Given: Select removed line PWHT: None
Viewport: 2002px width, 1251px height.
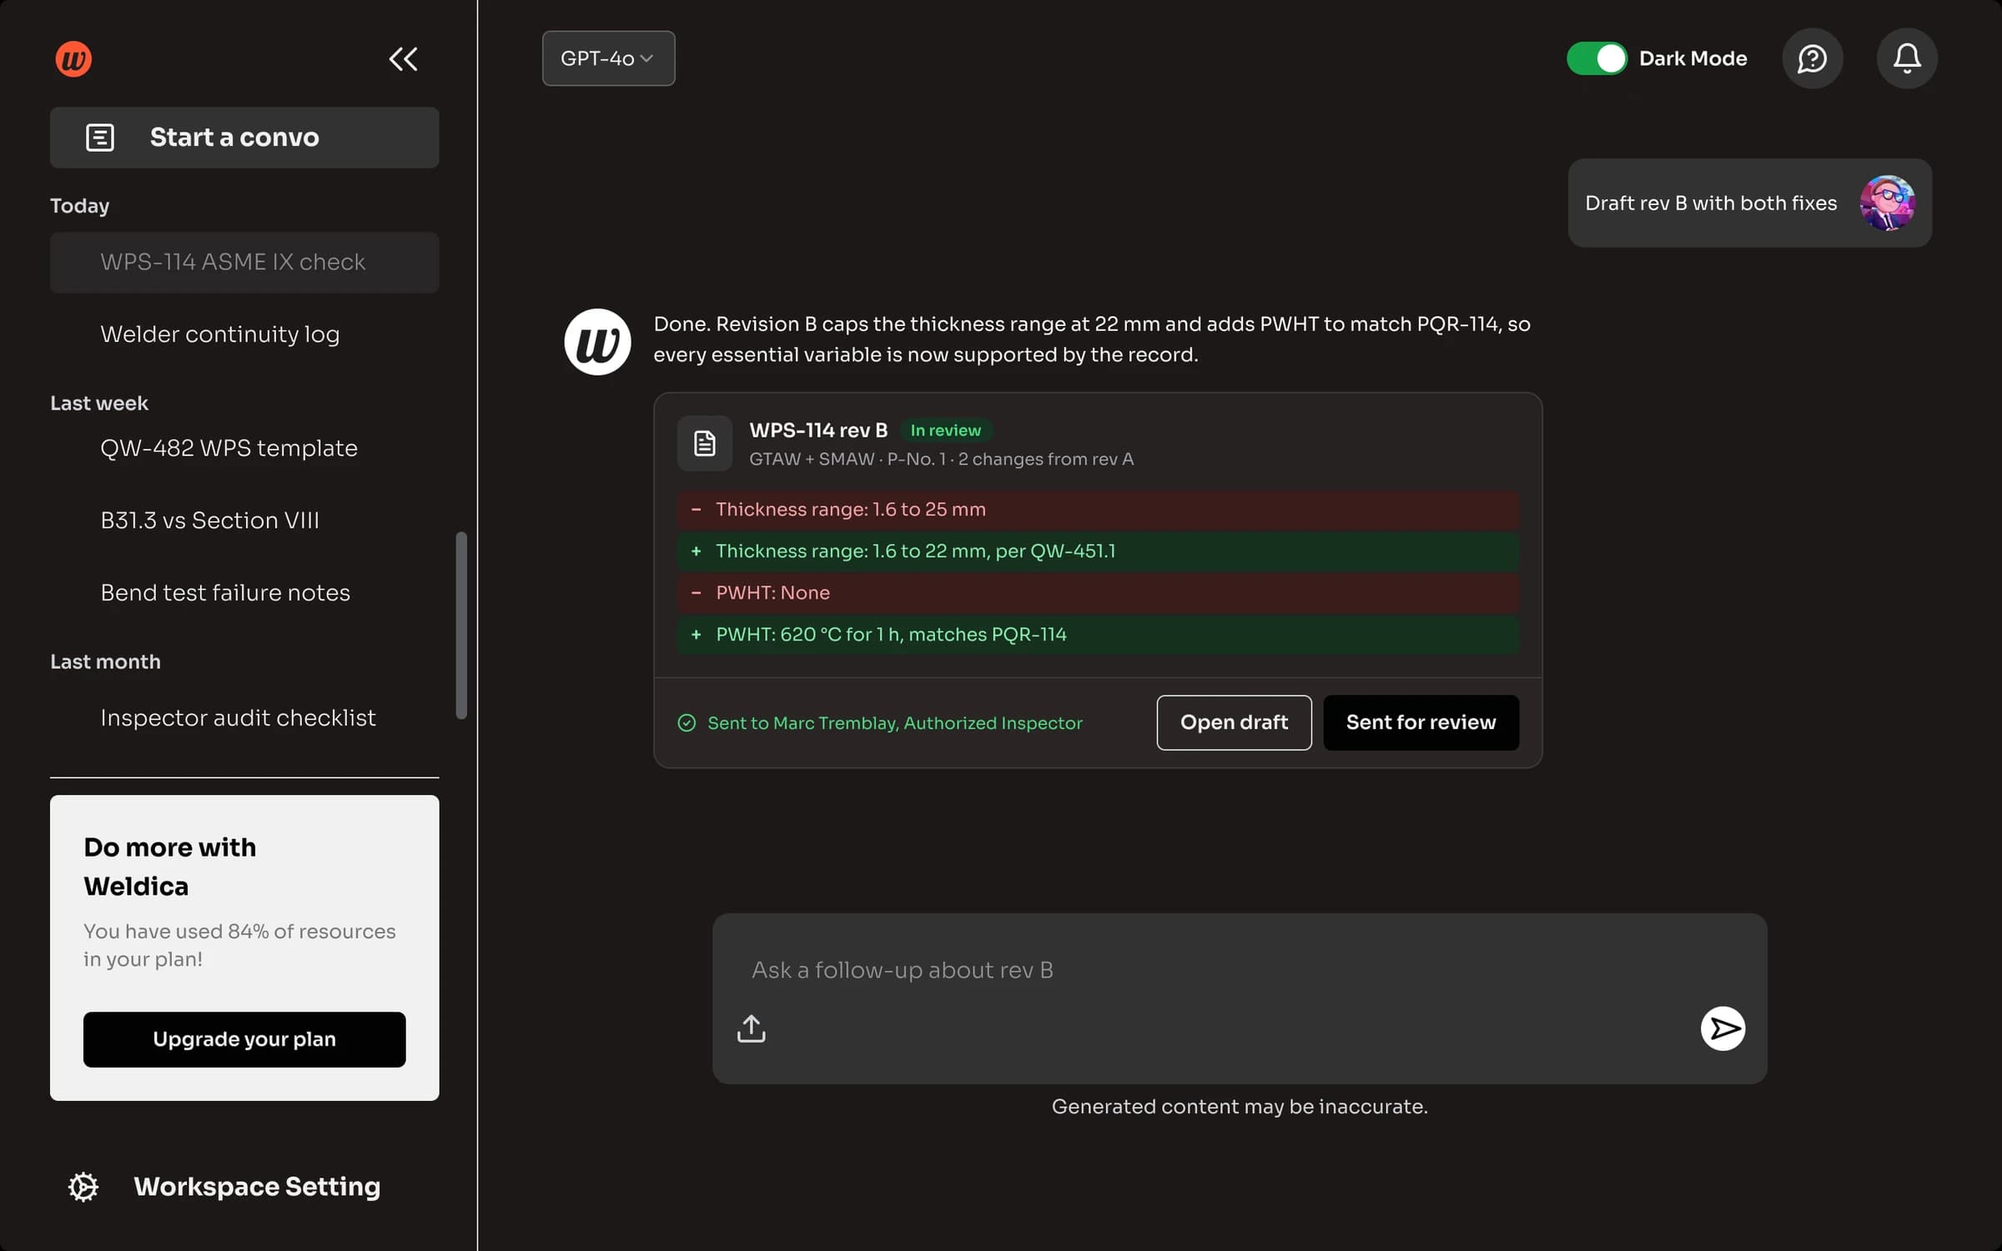Looking at the screenshot, I should [1098, 592].
